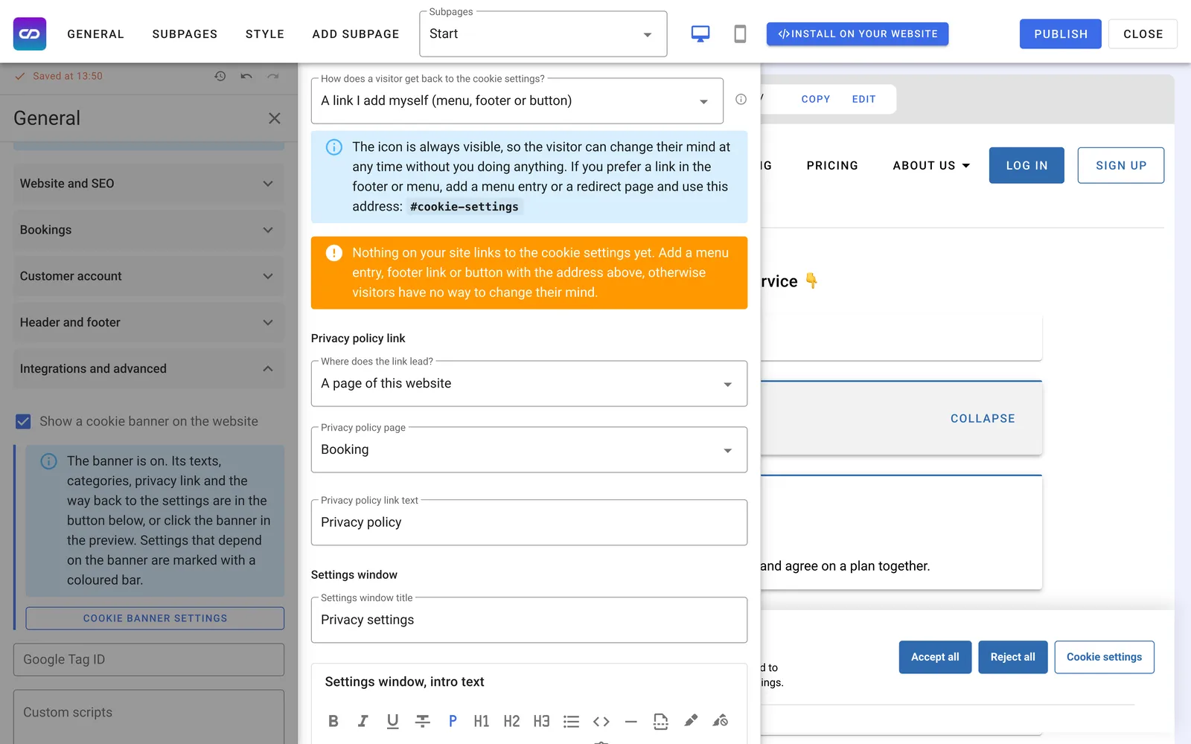The image size is (1191, 744).
Task: Click Add Subpage
Action: (x=356, y=34)
